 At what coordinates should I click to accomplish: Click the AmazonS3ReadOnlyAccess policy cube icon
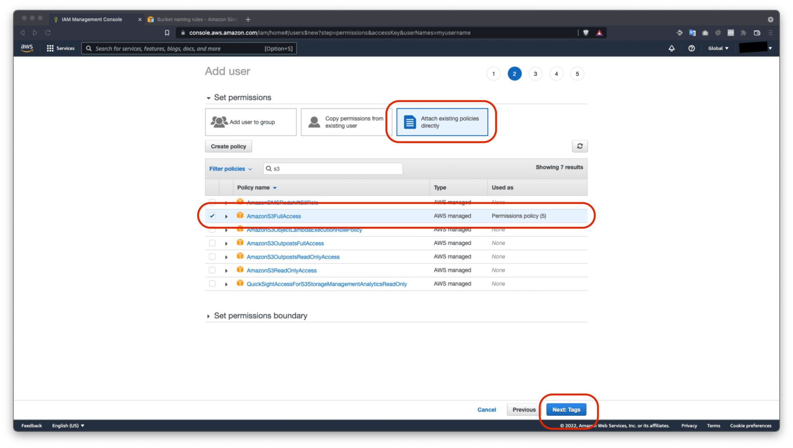tap(240, 270)
